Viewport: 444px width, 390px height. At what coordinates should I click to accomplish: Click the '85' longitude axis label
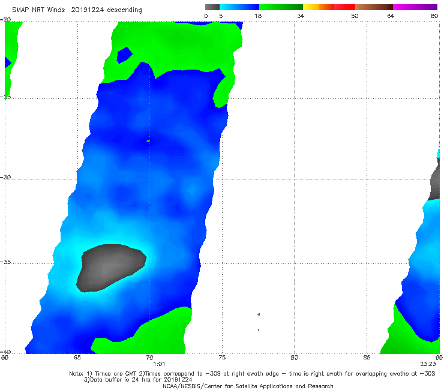coord(367,358)
